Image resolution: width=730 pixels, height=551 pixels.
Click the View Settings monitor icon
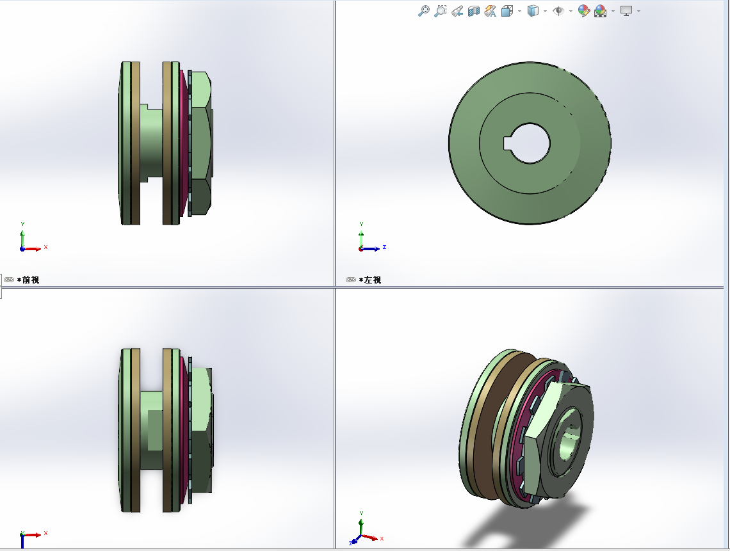tap(626, 11)
